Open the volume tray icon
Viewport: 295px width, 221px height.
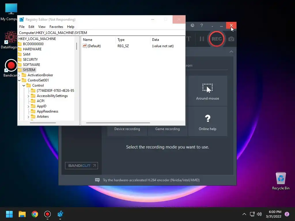click(259, 214)
